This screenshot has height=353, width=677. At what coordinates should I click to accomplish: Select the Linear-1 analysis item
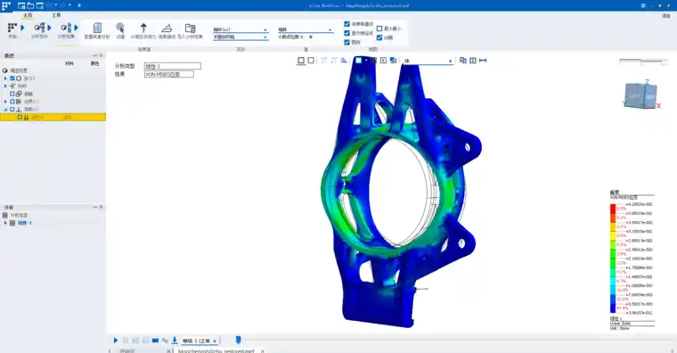coord(25,223)
